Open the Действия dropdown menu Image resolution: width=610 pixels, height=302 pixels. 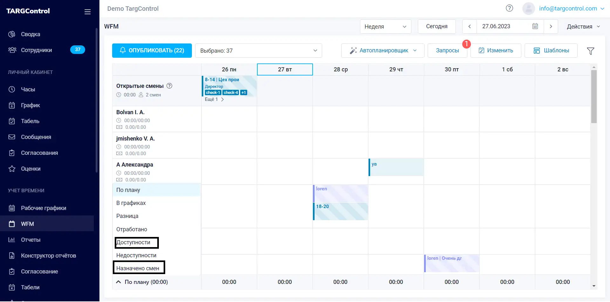(x=584, y=27)
